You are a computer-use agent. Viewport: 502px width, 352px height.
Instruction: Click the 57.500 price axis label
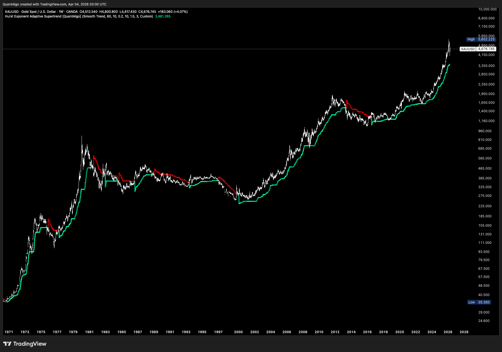tap(484, 277)
